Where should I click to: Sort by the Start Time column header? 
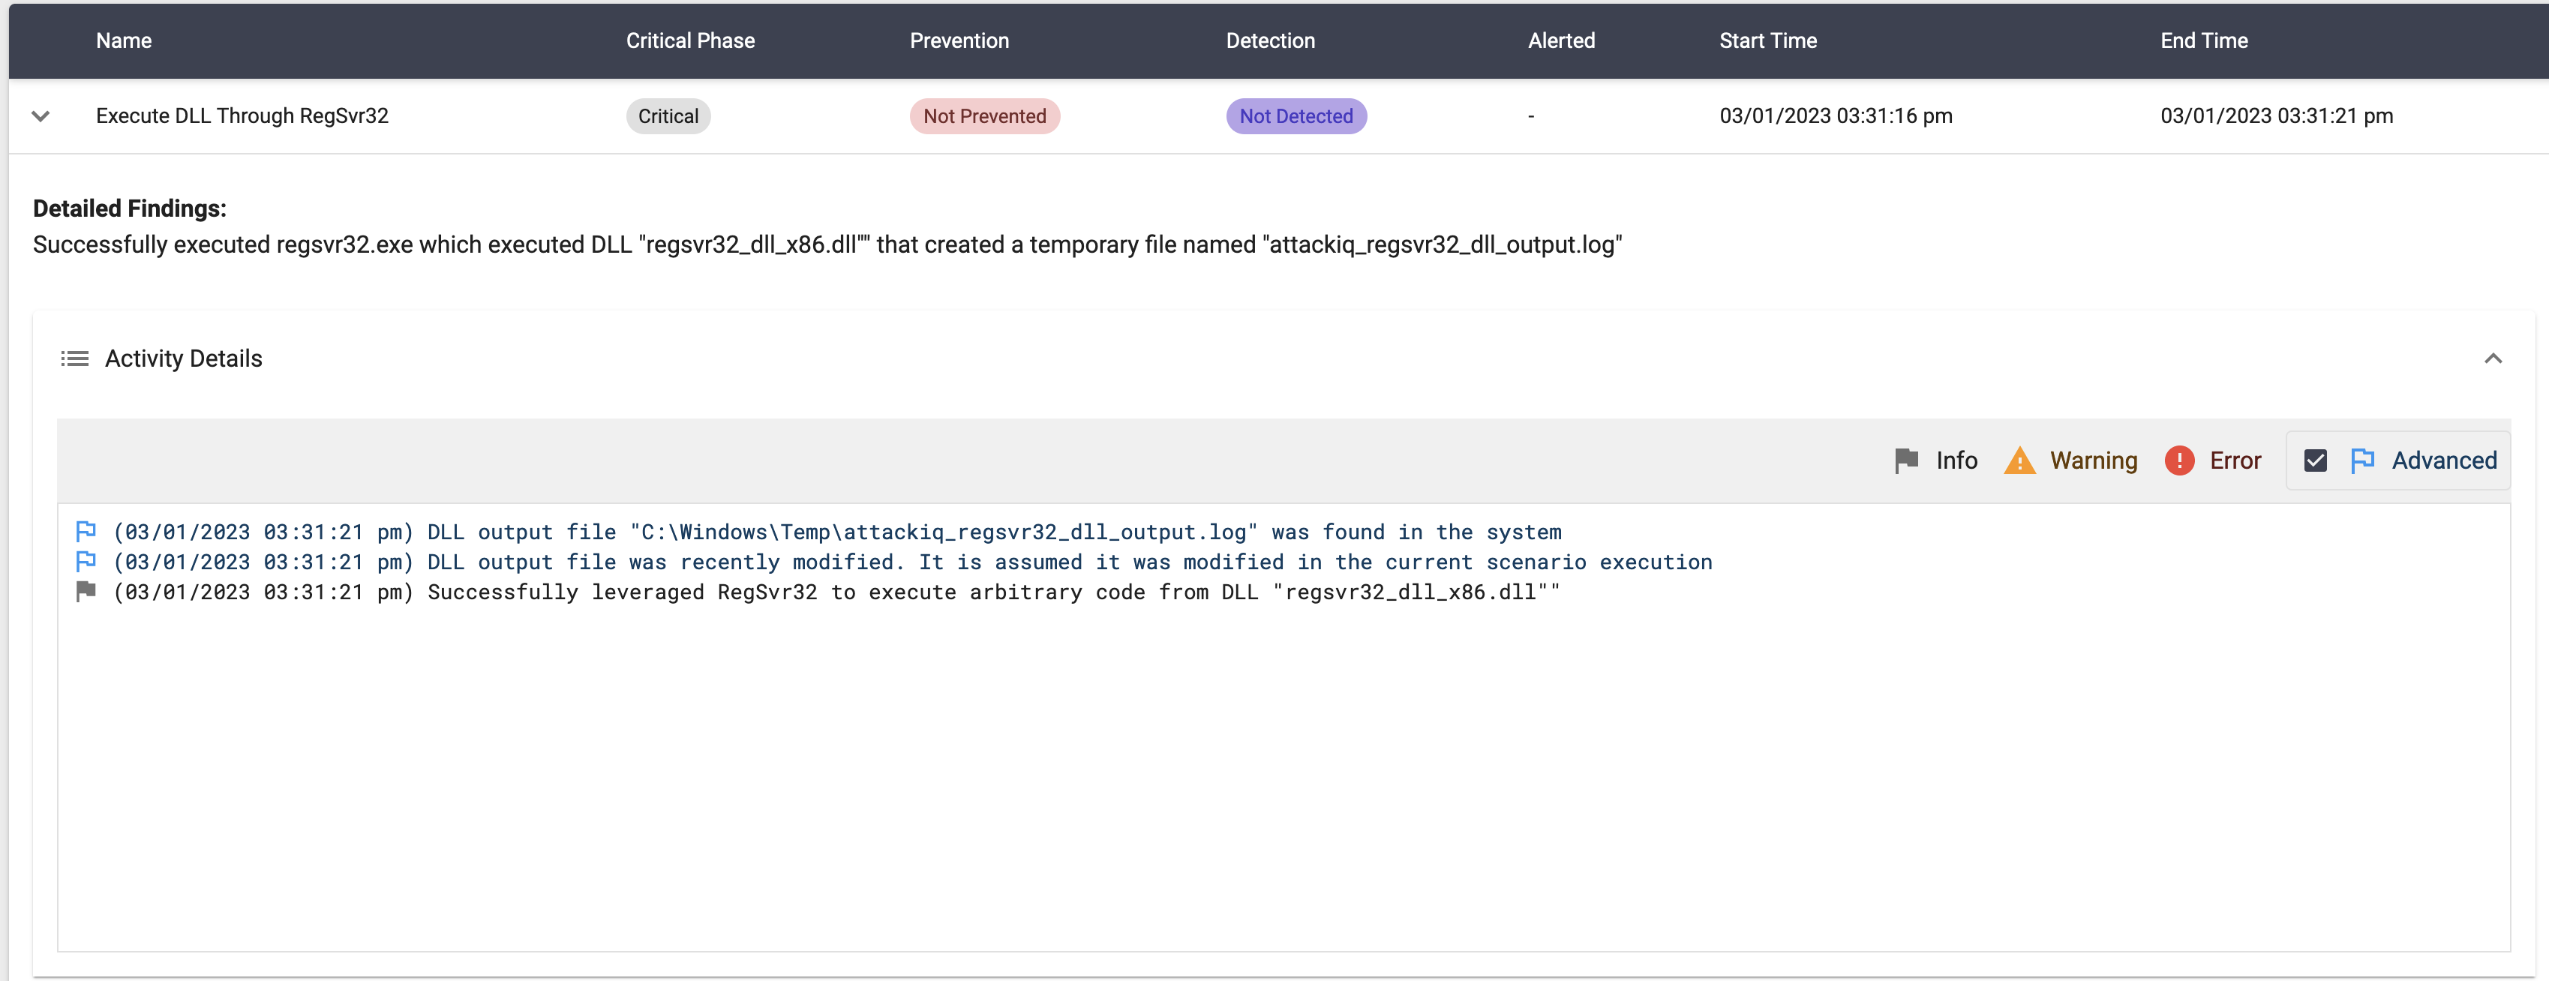pyautogui.click(x=1767, y=40)
